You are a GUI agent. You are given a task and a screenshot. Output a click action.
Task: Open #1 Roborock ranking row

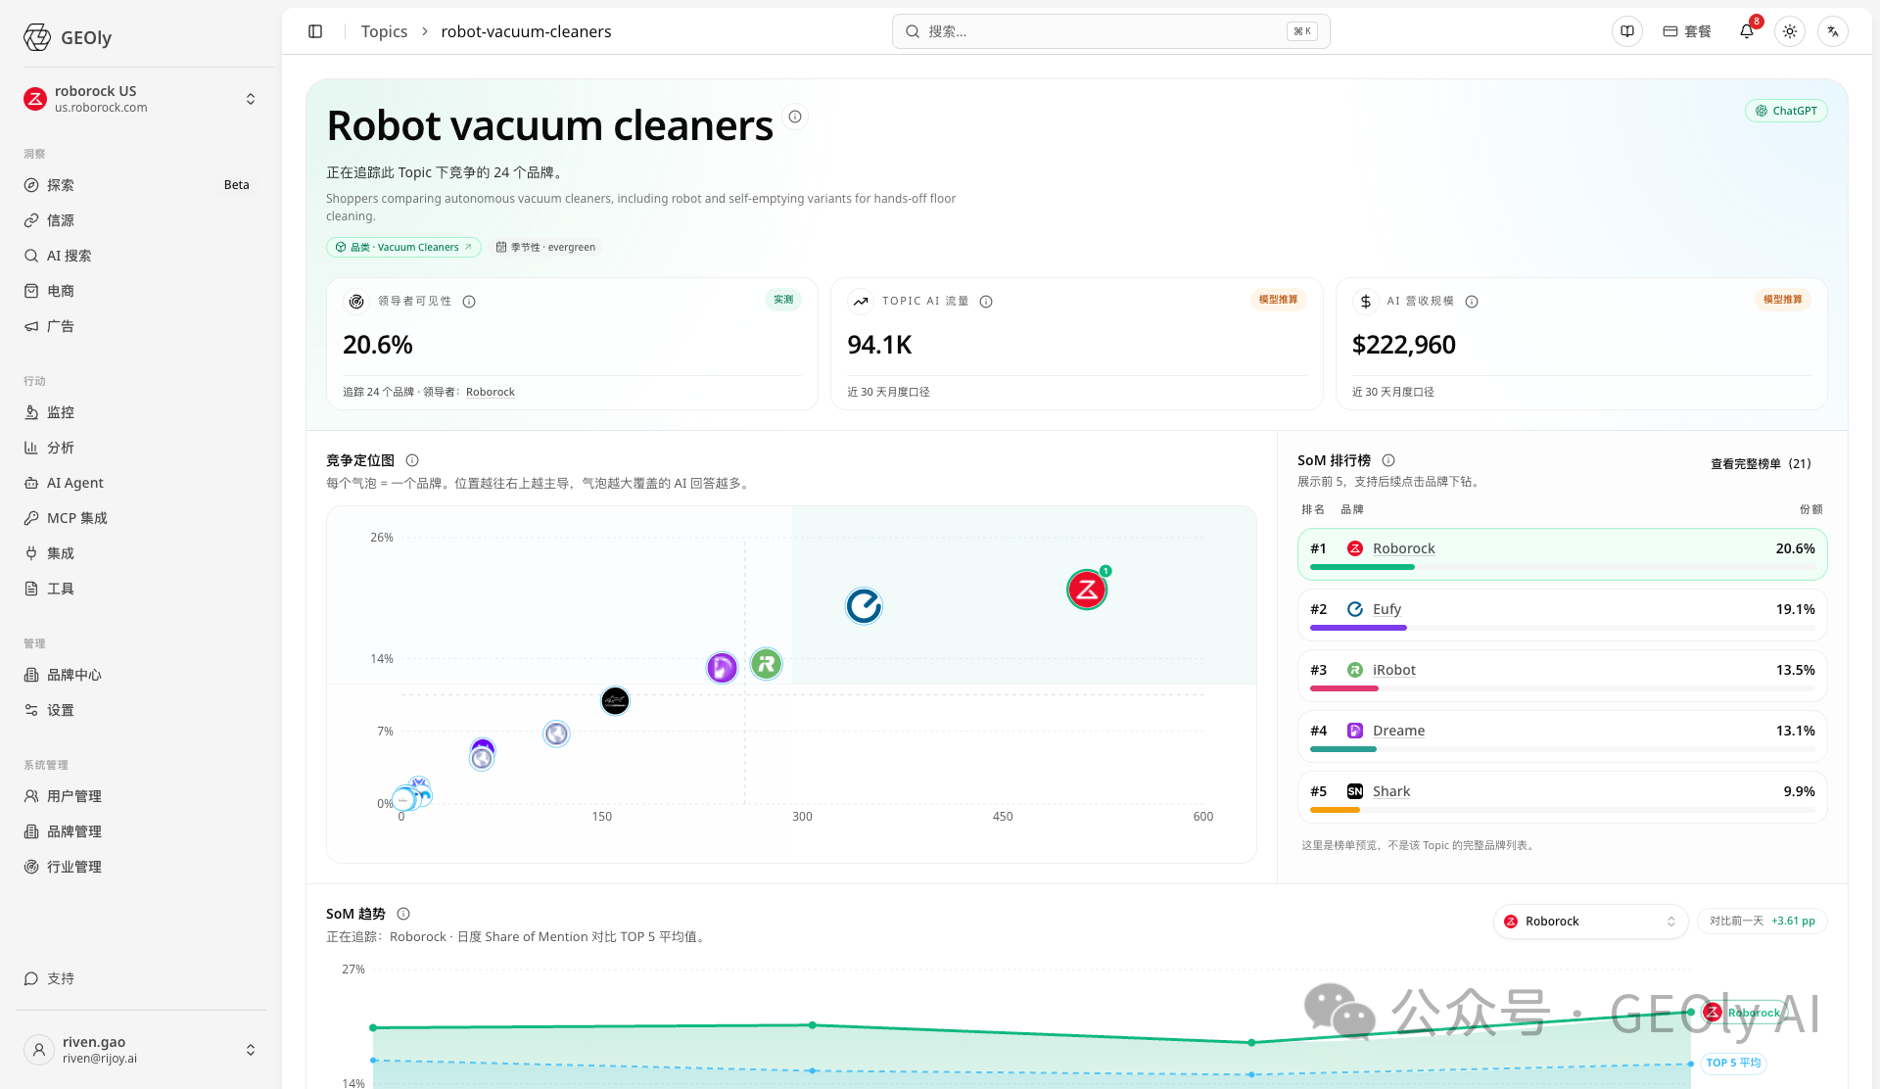[1562, 554]
